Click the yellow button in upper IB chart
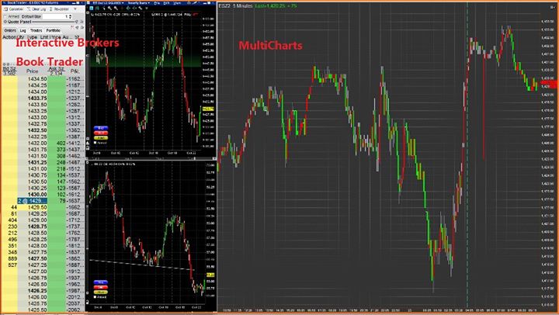 (100, 138)
